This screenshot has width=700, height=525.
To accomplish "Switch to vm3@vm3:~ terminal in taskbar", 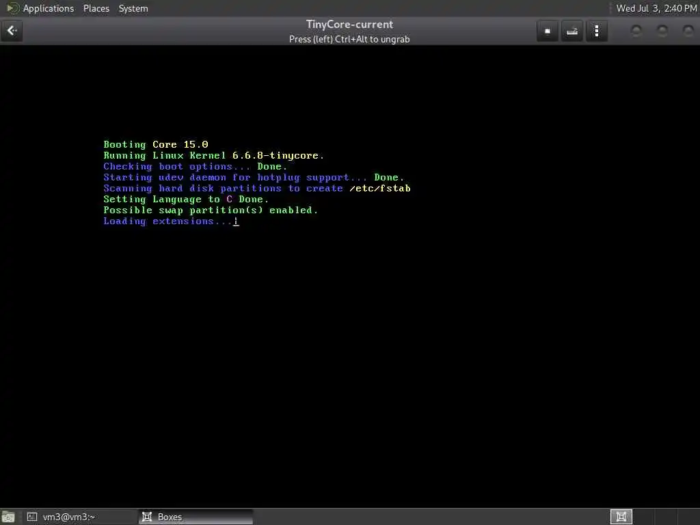I will [x=81, y=517].
